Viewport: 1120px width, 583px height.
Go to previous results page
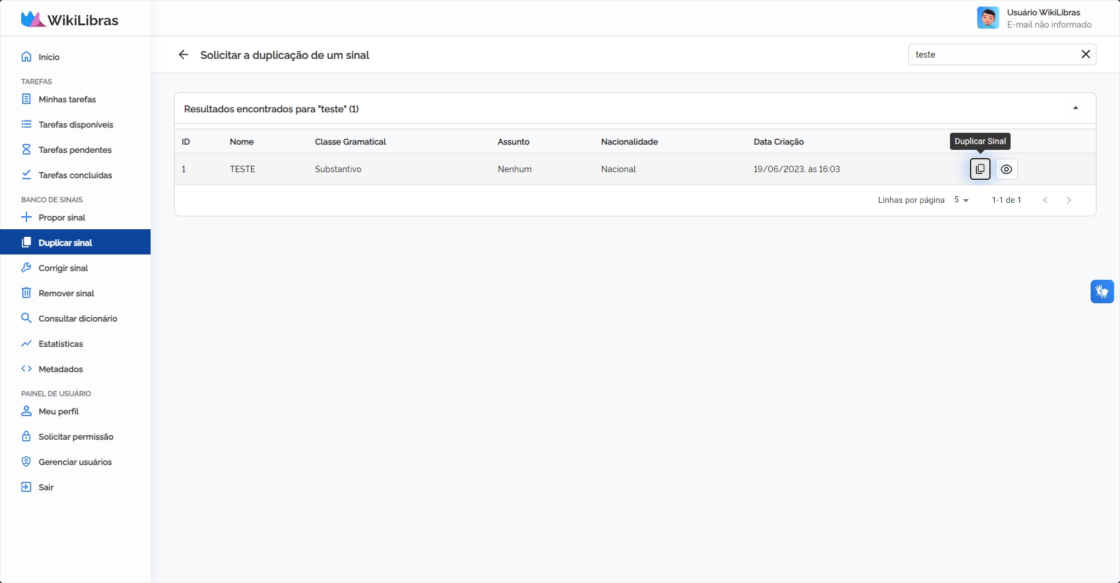tap(1045, 200)
